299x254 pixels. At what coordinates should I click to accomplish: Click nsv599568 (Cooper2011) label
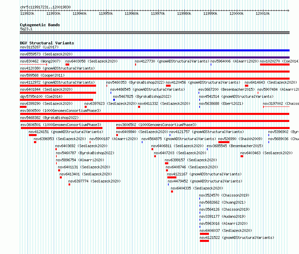tap(42, 75)
